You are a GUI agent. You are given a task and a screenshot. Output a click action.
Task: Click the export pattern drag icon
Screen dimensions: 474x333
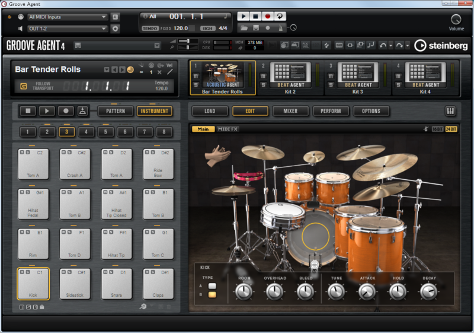click(82, 111)
